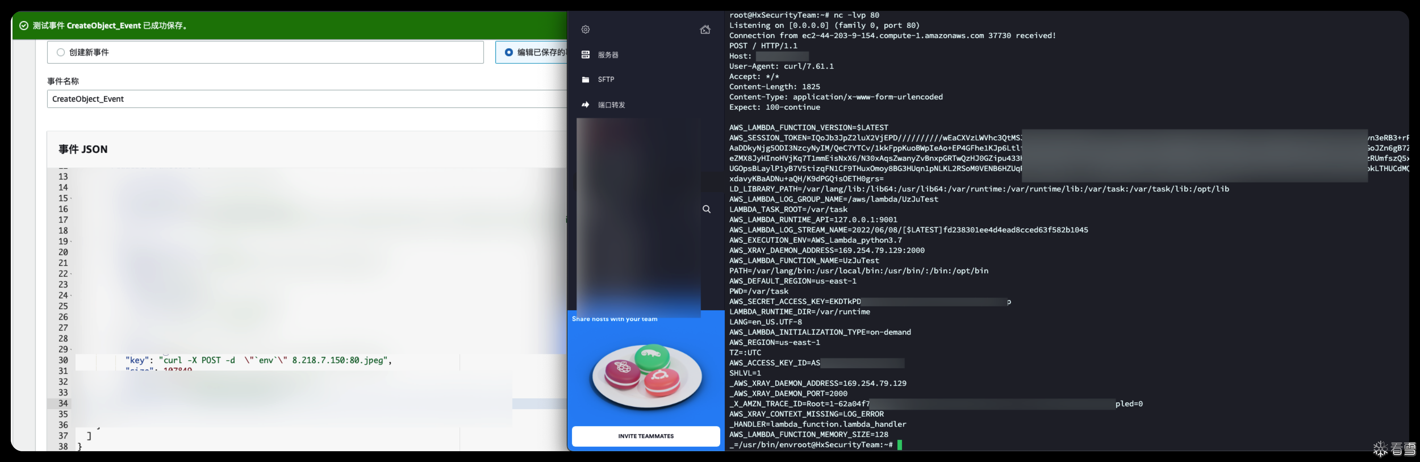Screen dimensions: 1420x462
Task: Select the 创建新事件 radio button
Action: coord(61,52)
